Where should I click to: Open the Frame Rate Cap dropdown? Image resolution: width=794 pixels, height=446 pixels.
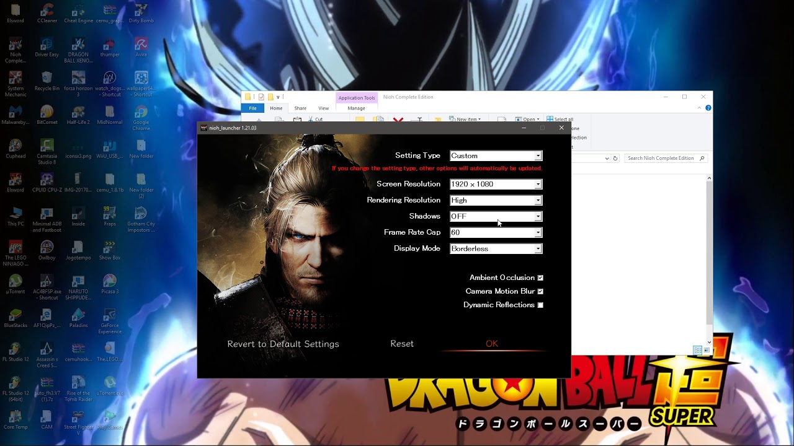pos(496,232)
